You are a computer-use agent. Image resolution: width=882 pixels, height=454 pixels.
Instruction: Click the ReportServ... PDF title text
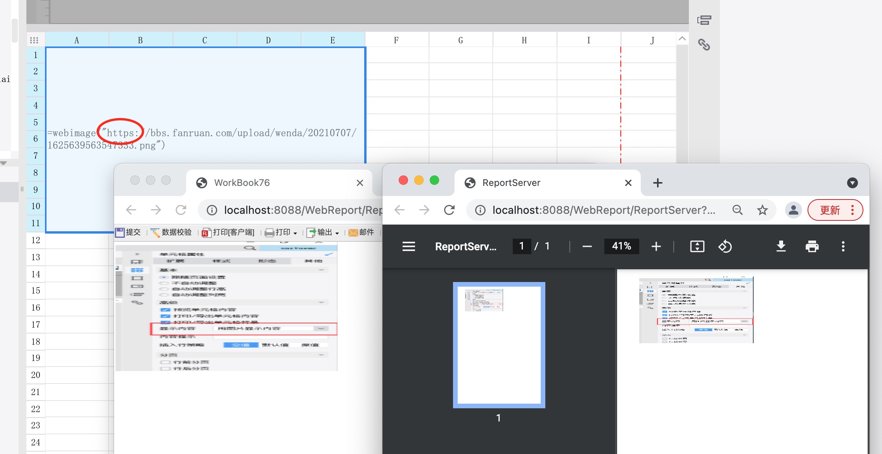[x=465, y=246]
